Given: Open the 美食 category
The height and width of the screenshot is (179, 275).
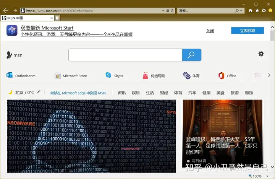Looking at the screenshot, I should tap(220, 93).
